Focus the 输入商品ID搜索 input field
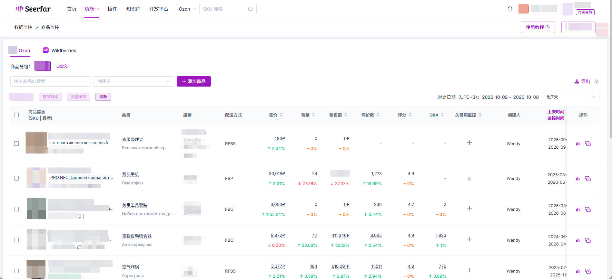Viewport: 612px width, 279px height. click(51, 81)
